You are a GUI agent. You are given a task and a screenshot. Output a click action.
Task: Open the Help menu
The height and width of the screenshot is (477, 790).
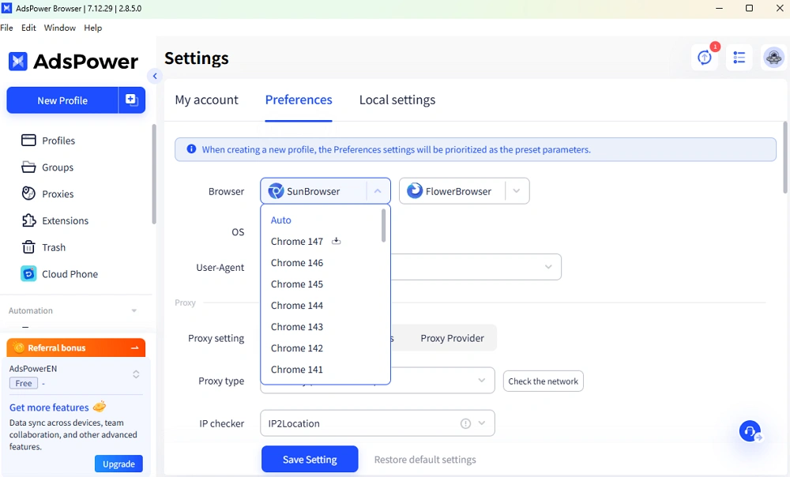92,28
